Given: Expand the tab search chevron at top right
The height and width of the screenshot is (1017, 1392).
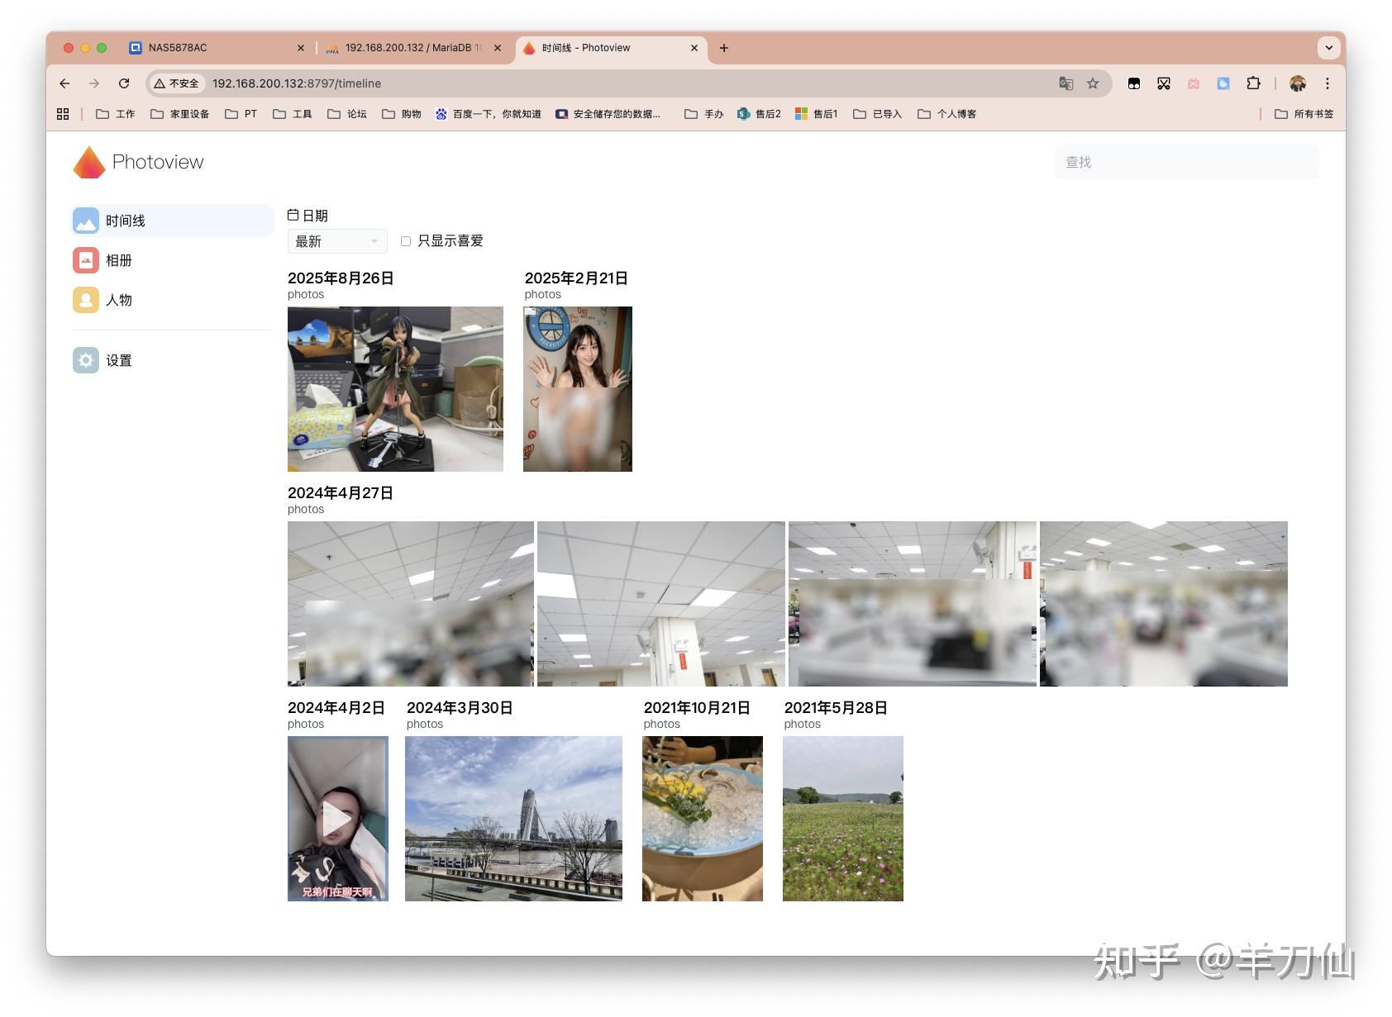Looking at the screenshot, I should [x=1328, y=47].
